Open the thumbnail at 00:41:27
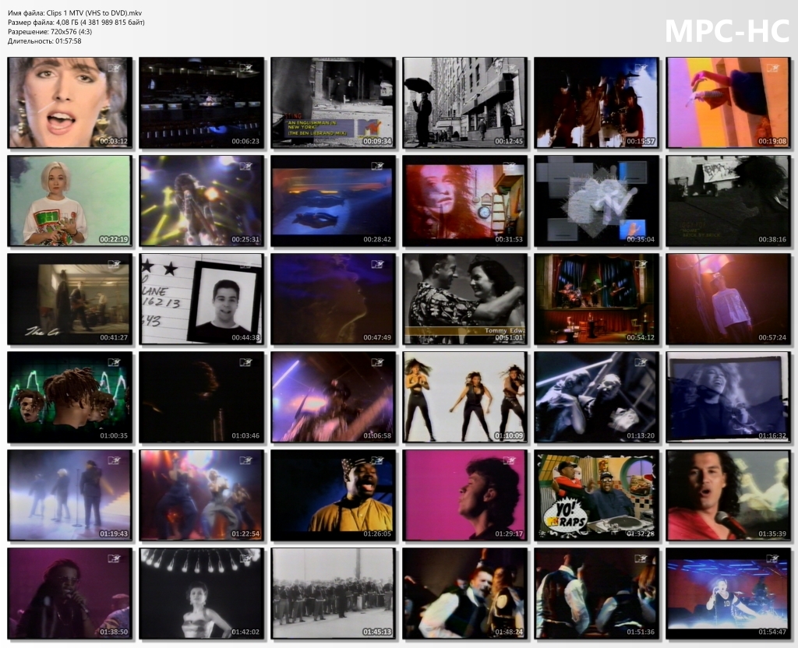The height and width of the screenshot is (648, 798). [x=69, y=299]
